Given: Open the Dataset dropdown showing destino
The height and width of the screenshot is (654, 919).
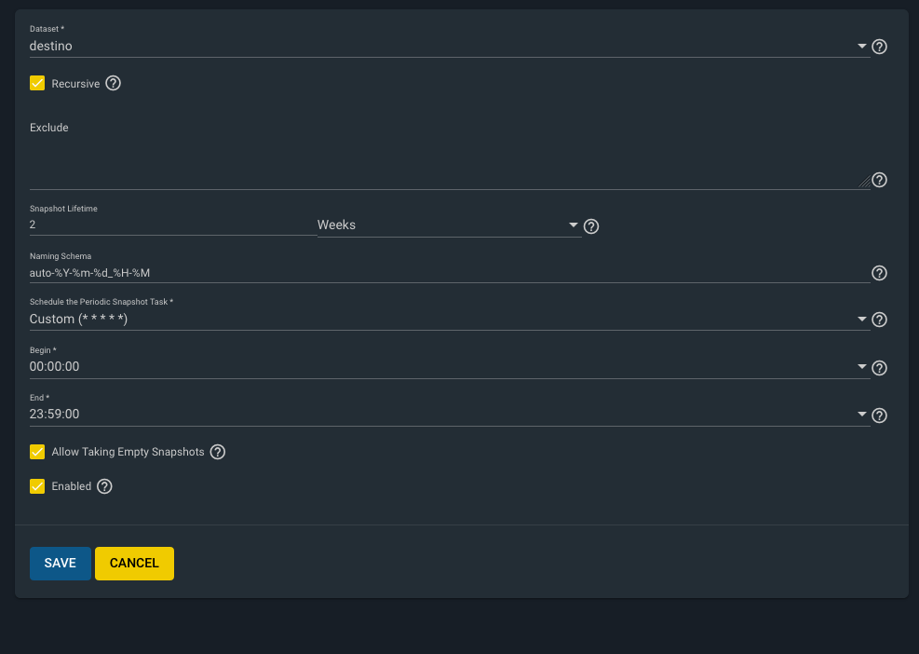Looking at the screenshot, I should click(x=447, y=46).
